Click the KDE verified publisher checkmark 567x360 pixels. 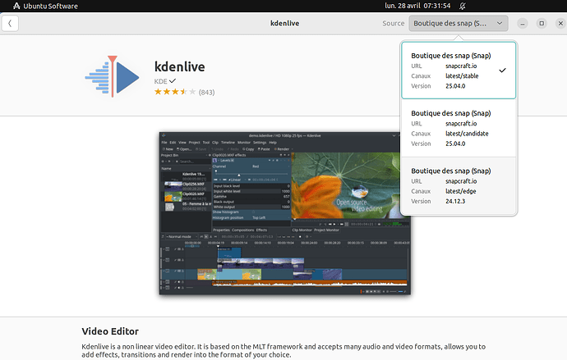click(x=173, y=81)
